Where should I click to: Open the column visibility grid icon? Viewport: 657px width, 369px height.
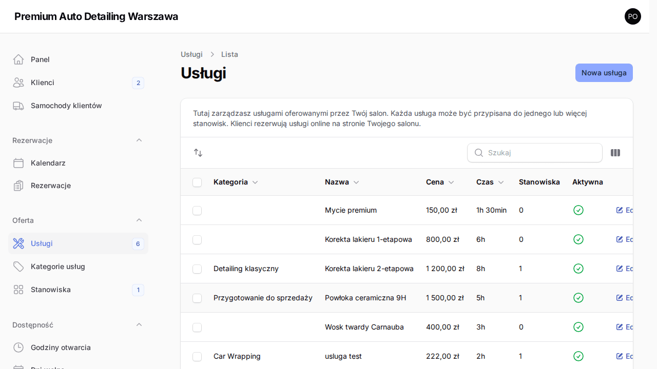615,153
